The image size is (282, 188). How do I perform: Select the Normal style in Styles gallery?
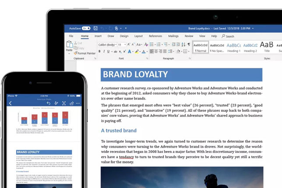click(200, 47)
